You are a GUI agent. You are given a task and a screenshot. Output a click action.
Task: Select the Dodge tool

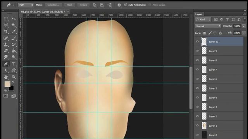point(14,57)
